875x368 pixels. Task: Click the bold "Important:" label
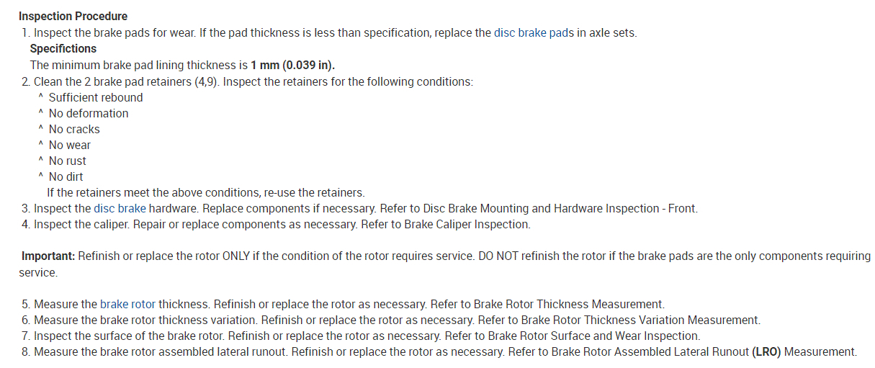point(48,256)
